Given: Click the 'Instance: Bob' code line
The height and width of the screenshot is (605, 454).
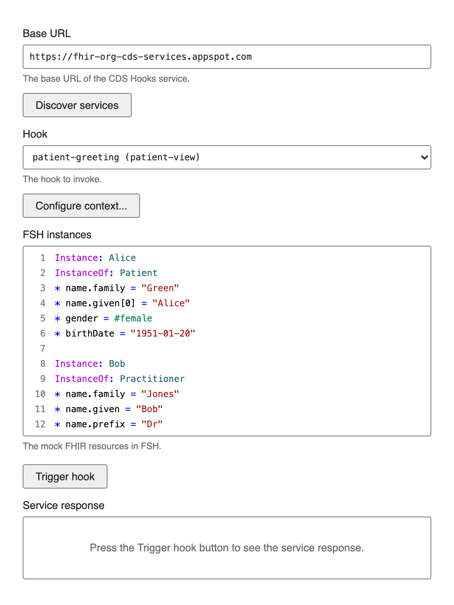Looking at the screenshot, I should coord(90,364).
